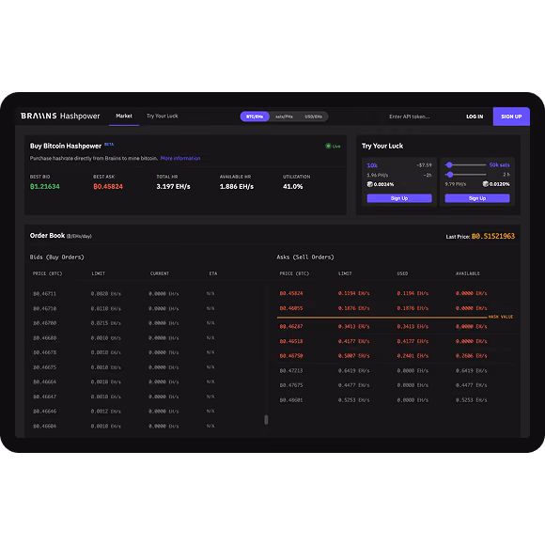The image size is (545, 545).
Task: Click the LIMIT column header in Bids
Action: coord(99,273)
